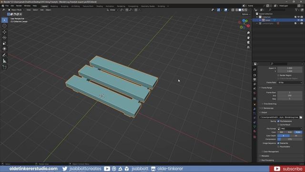Expand the Post Processing panel

pos(267,161)
